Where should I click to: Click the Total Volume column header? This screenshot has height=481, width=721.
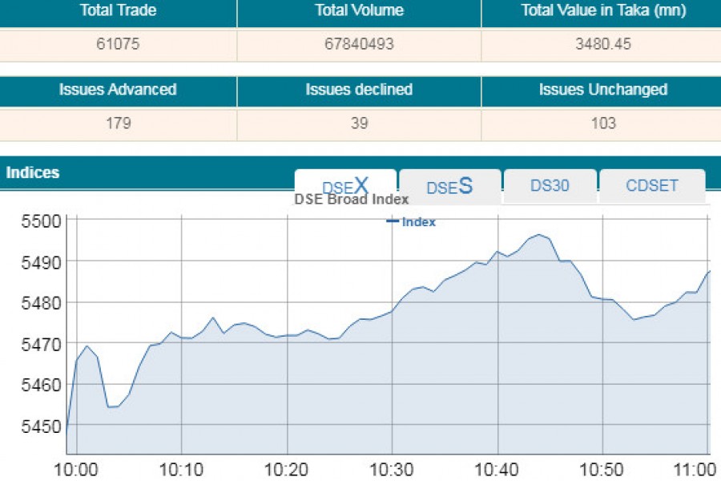(359, 11)
